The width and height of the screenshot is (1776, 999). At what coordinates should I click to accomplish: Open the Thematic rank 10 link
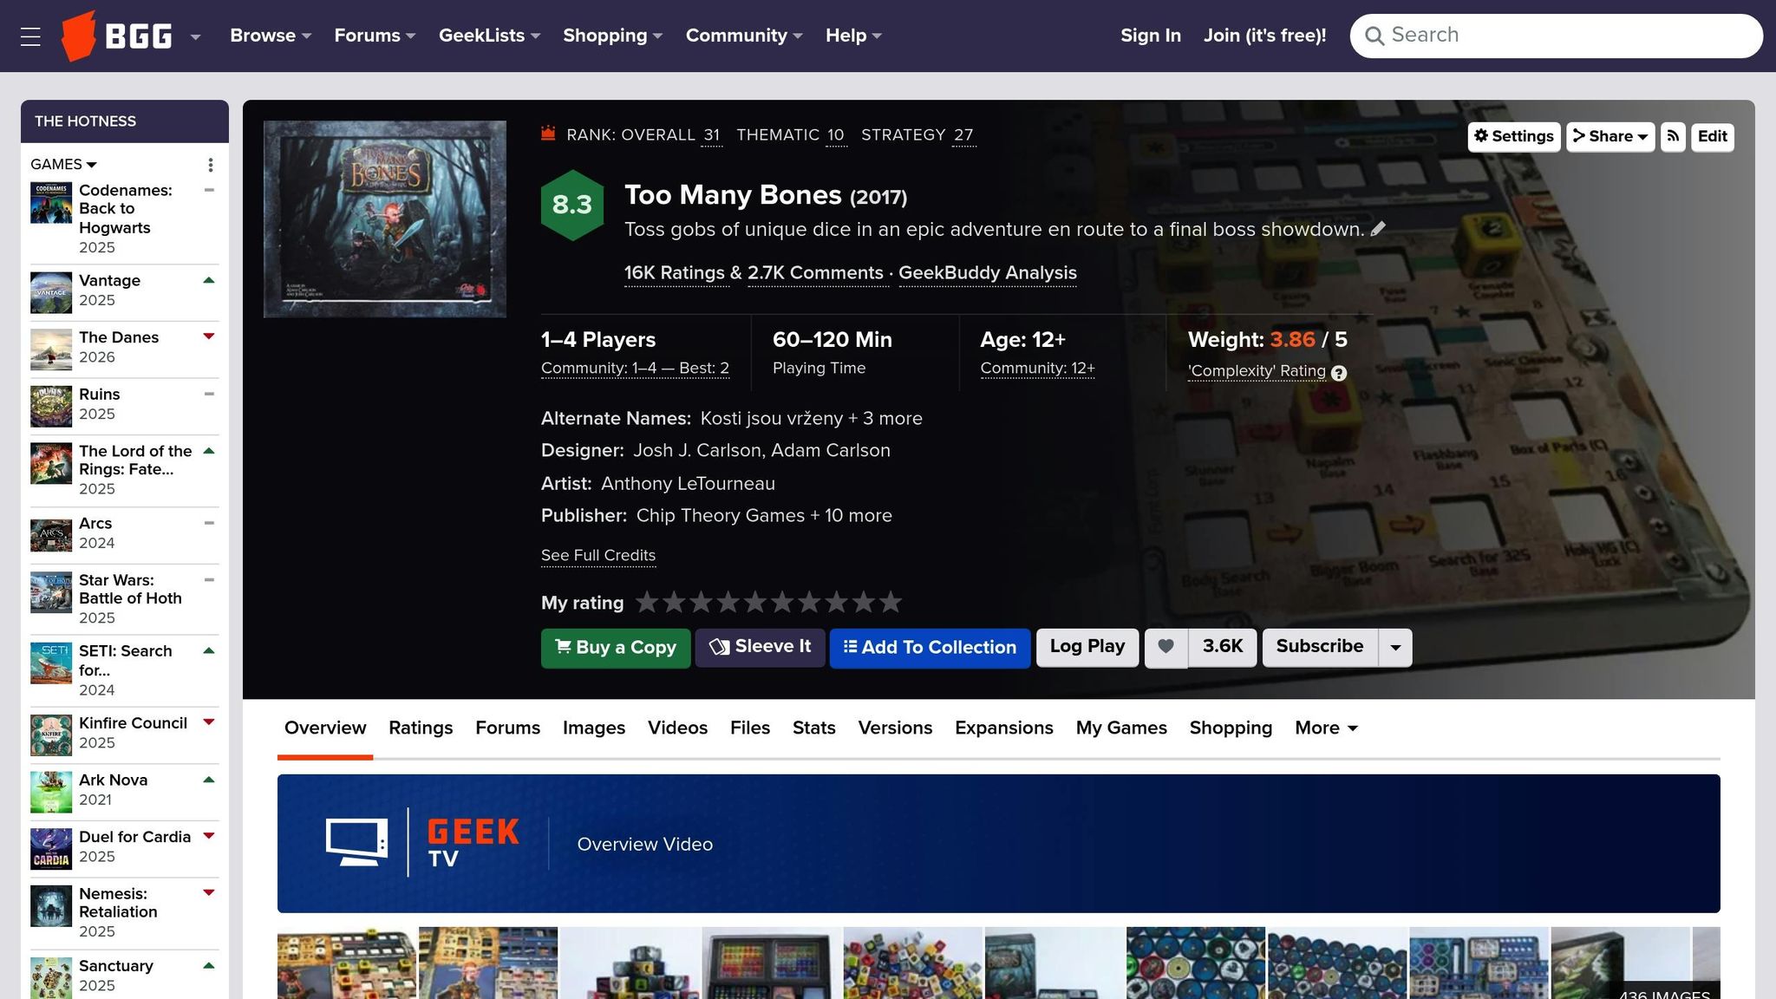coord(836,135)
